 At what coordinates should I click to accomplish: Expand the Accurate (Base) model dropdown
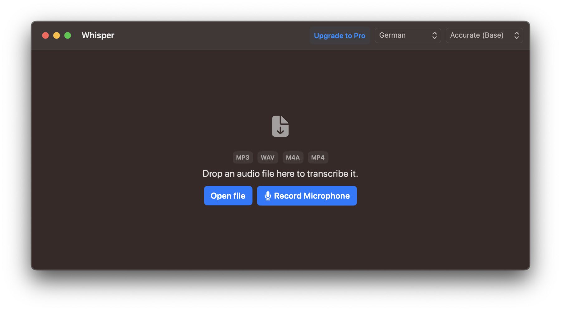pos(484,35)
